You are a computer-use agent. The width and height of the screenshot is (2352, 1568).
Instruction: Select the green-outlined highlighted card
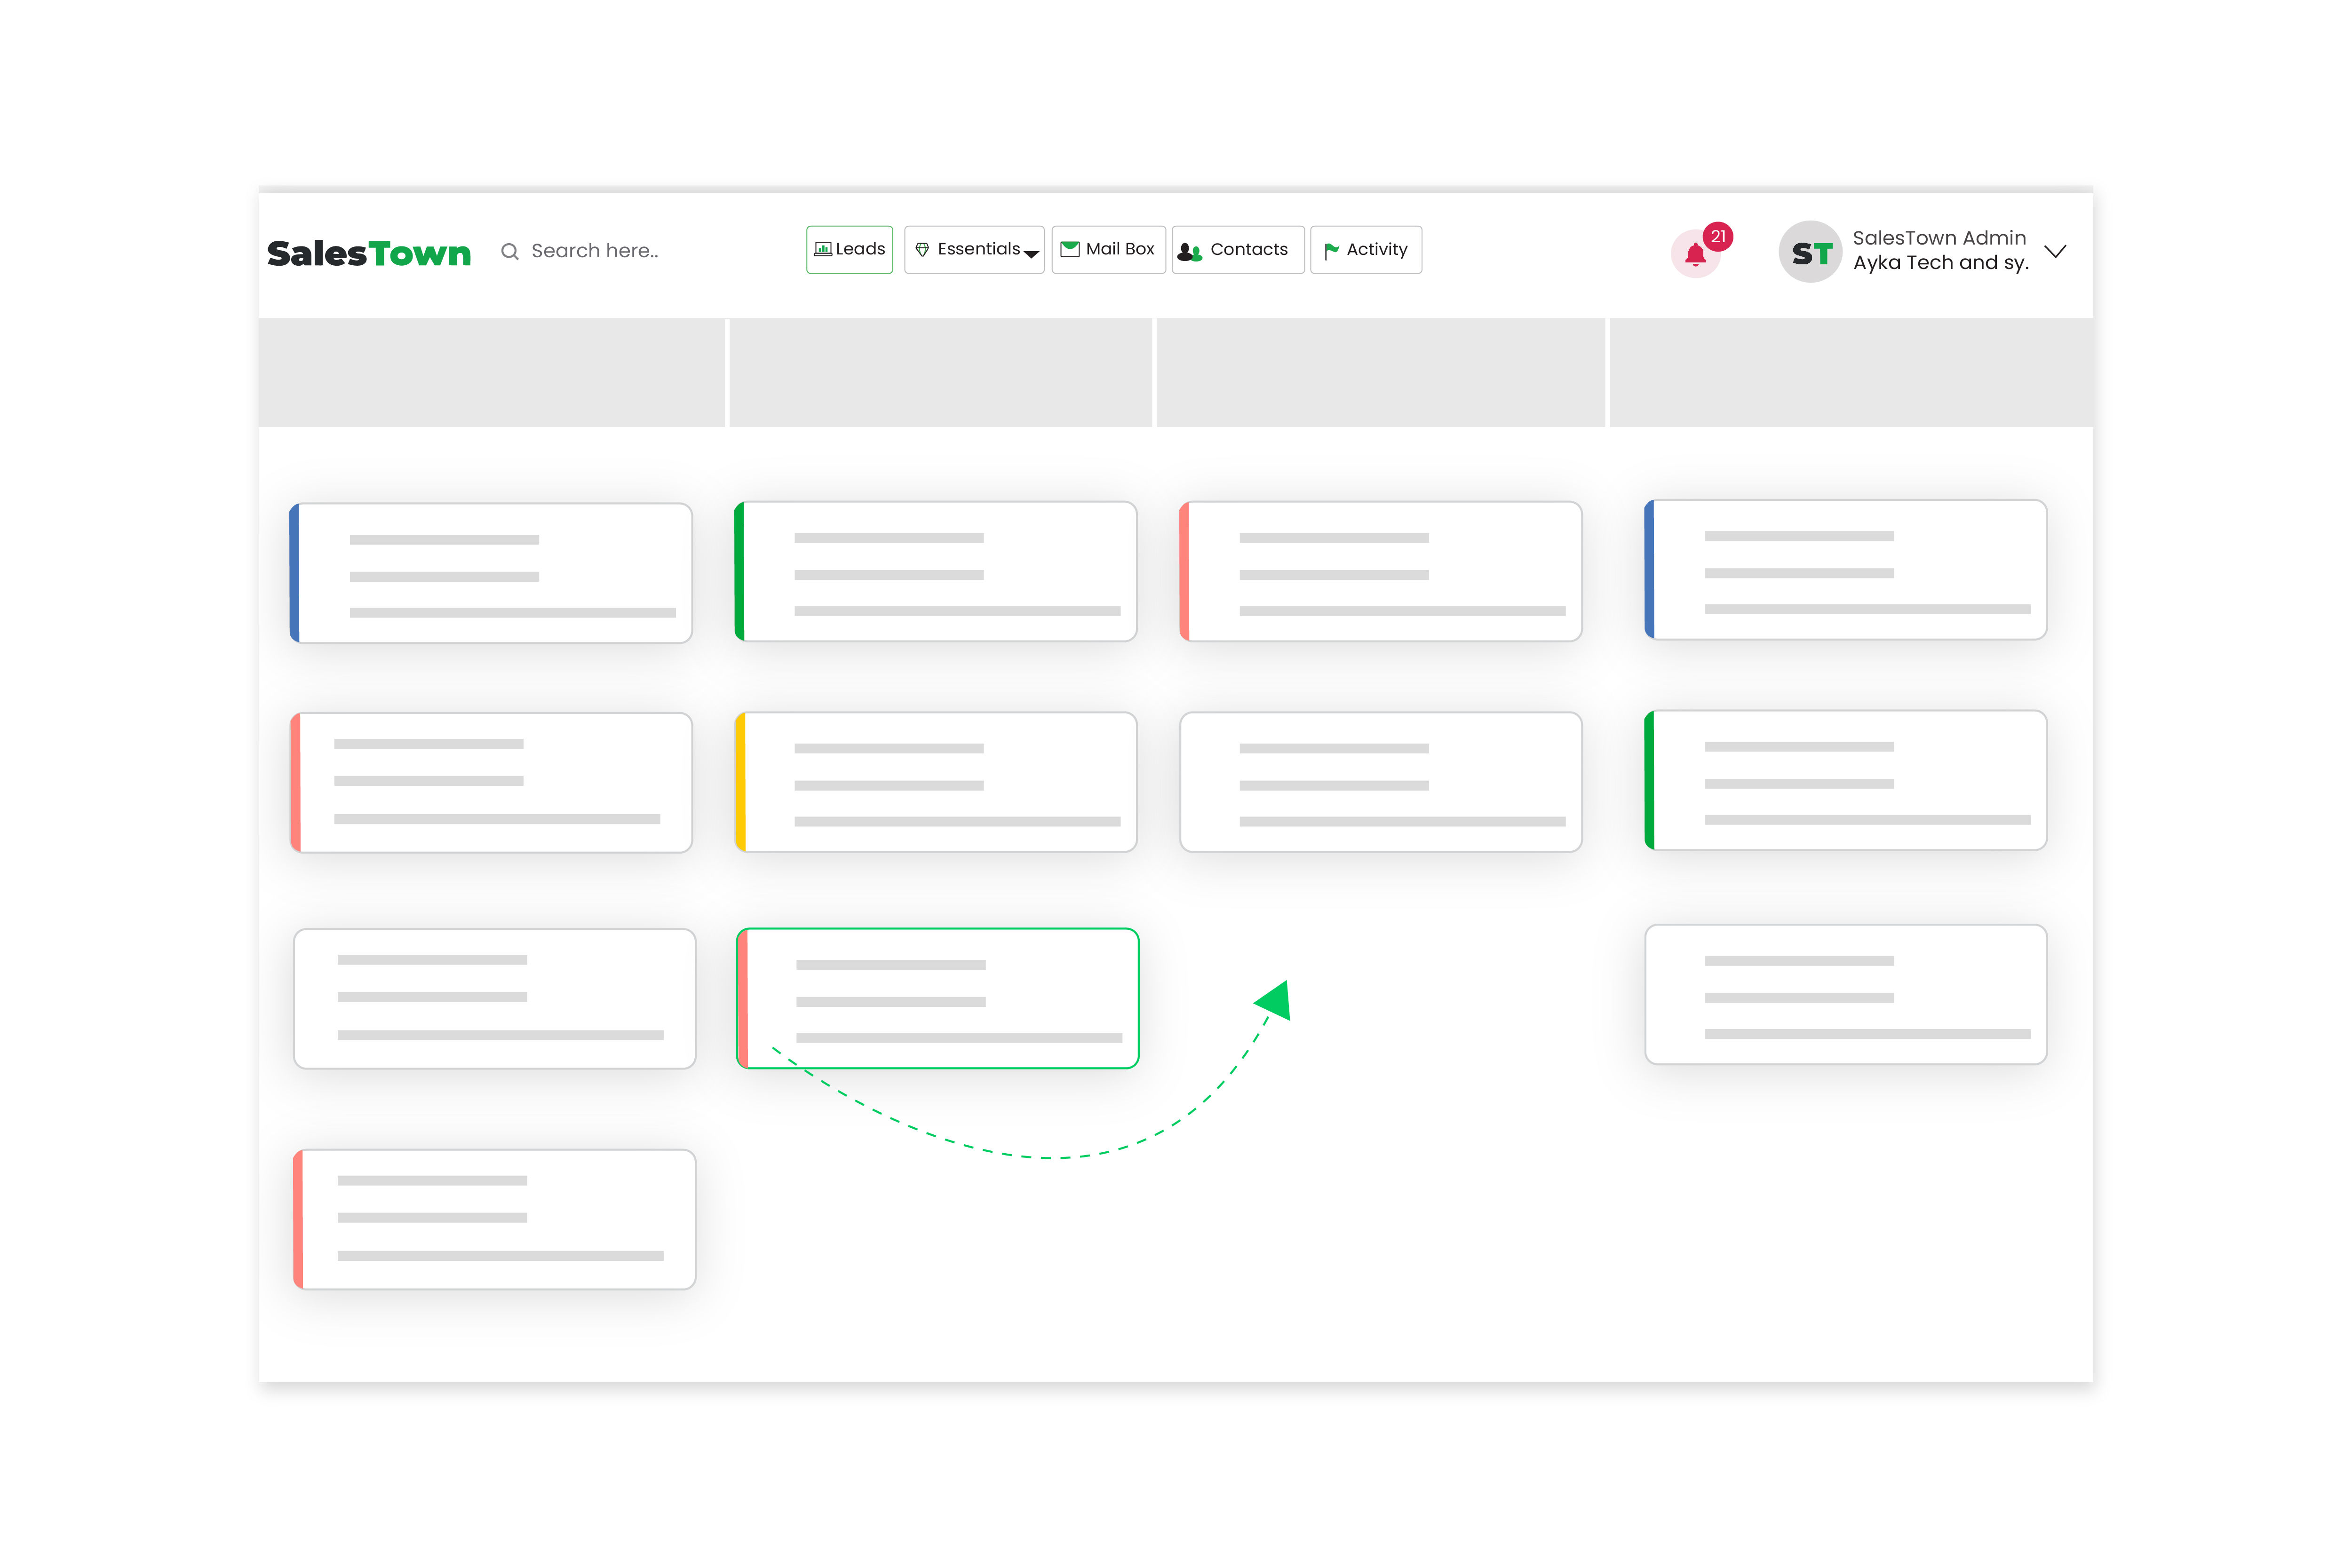tap(938, 998)
